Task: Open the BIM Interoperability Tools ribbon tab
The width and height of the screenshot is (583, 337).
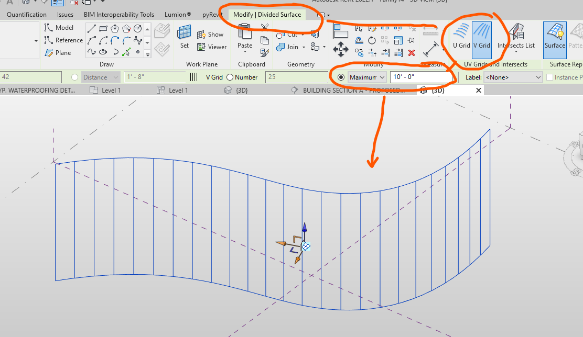Action: coord(118,14)
